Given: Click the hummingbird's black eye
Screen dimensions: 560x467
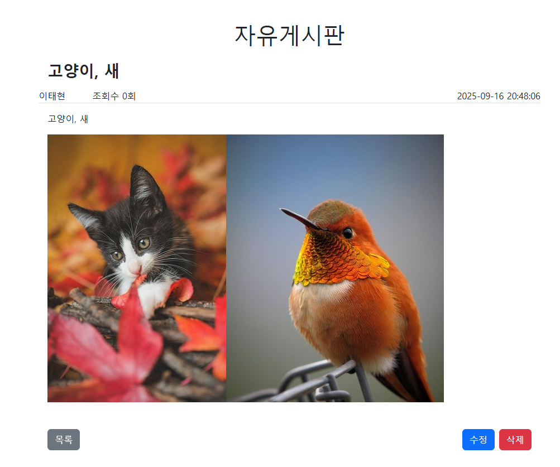Looking at the screenshot, I should click(347, 233).
